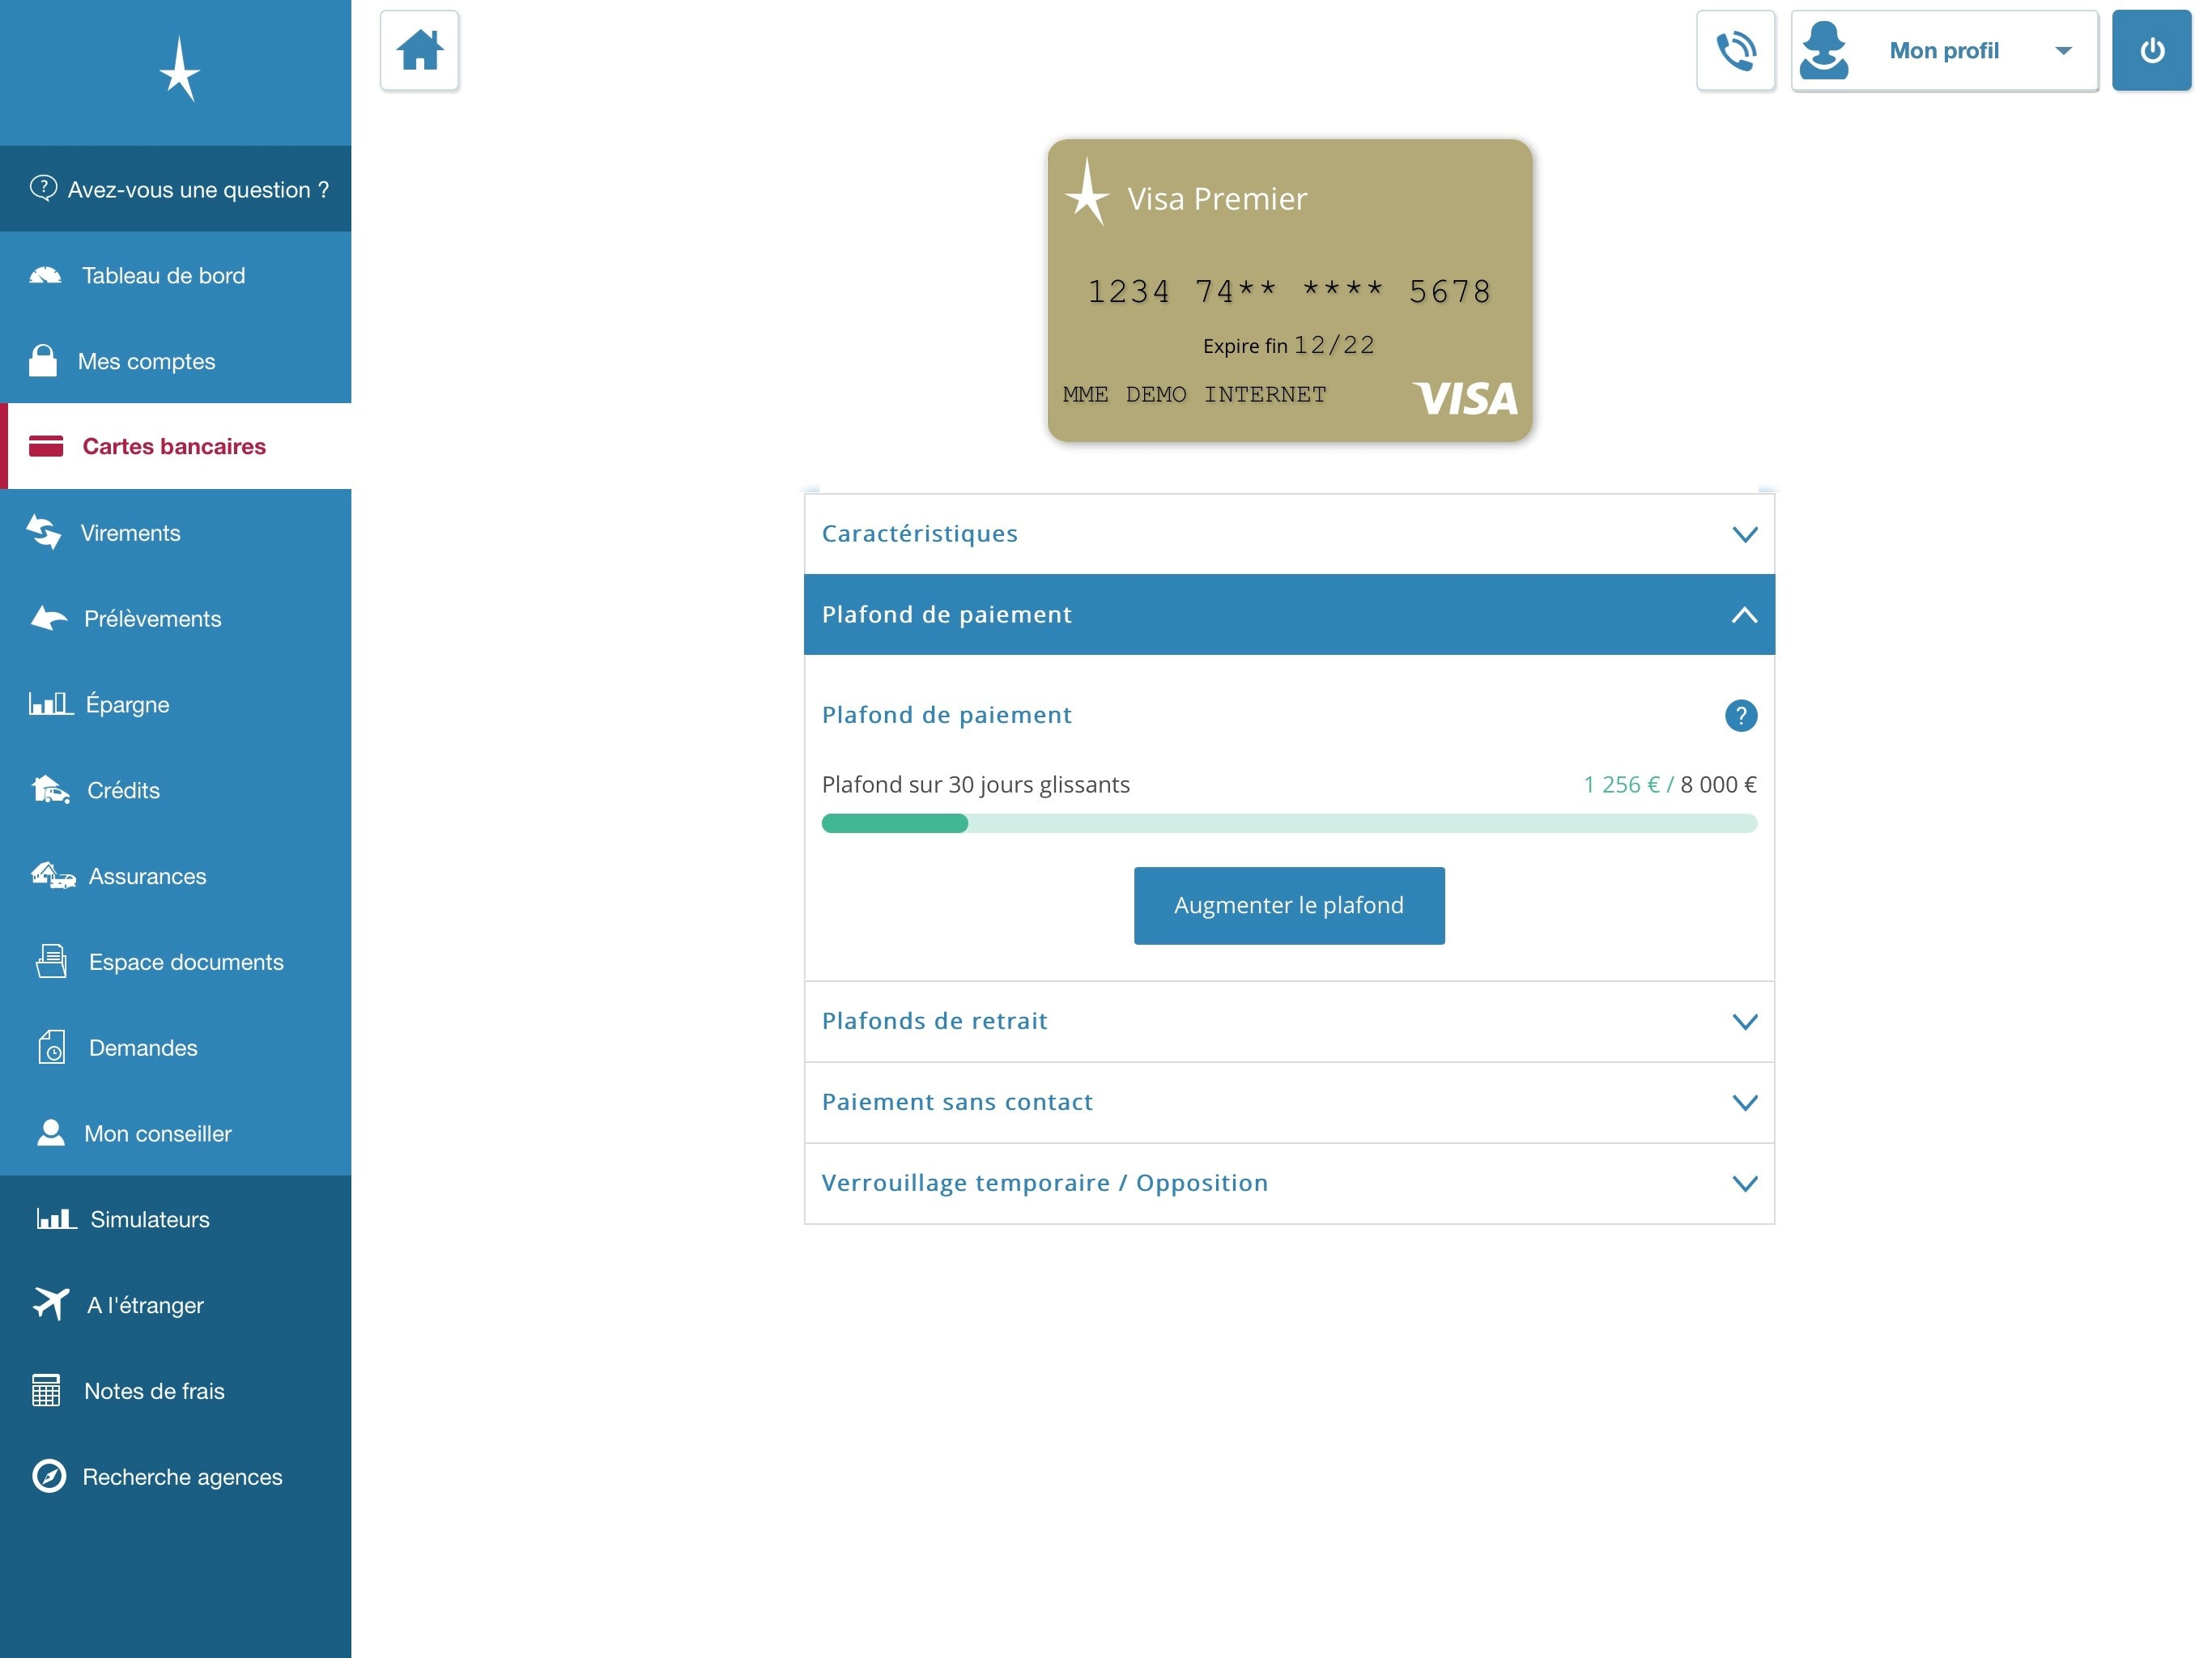Open the Mon profil dropdown
Viewport: 2212px width, 1658px height.
[1943, 51]
